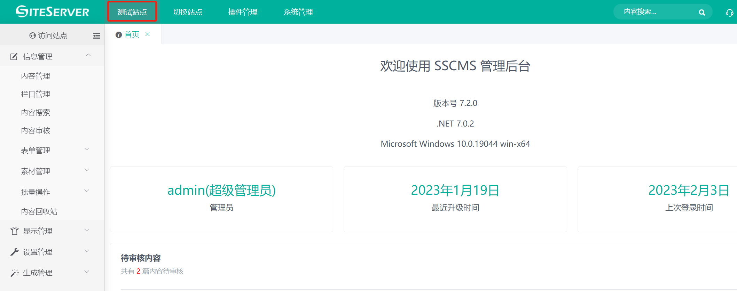Toggle the sidebar collapse menu icon

[96, 36]
